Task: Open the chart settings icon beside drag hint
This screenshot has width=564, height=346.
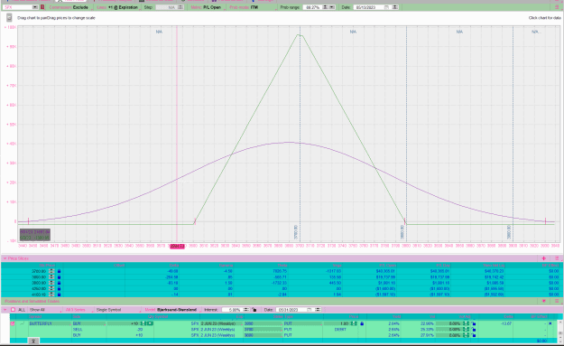Action: pos(9,18)
